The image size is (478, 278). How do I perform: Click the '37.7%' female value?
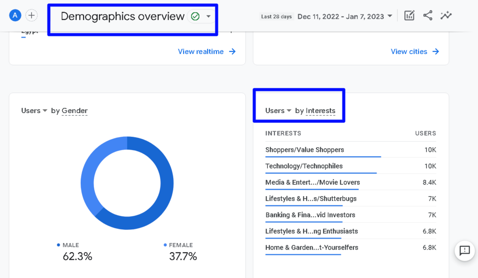(x=183, y=257)
